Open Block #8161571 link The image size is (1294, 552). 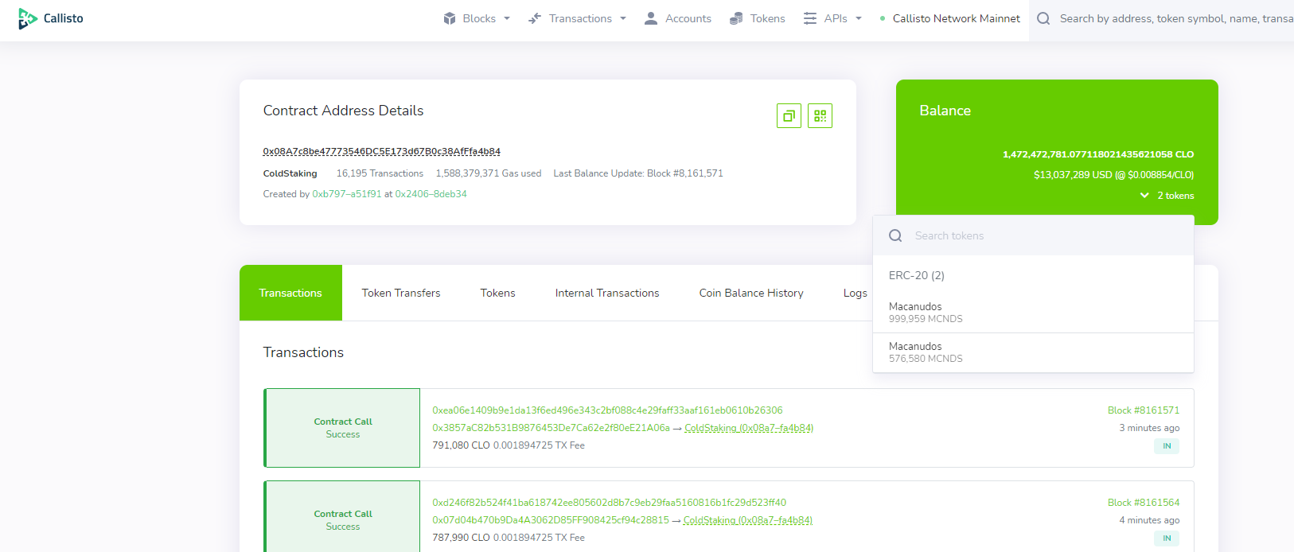click(x=1144, y=410)
